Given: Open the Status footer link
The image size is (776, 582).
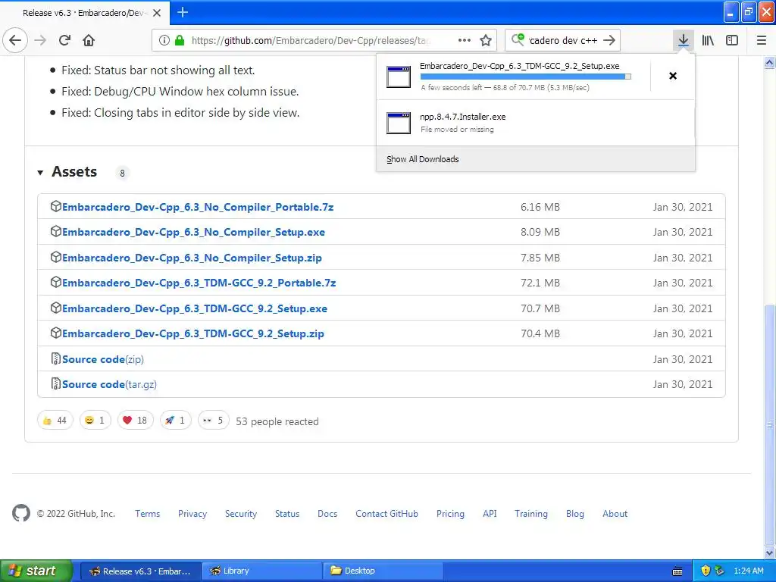Looking at the screenshot, I should pyautogui.click(x=287, y=513).
